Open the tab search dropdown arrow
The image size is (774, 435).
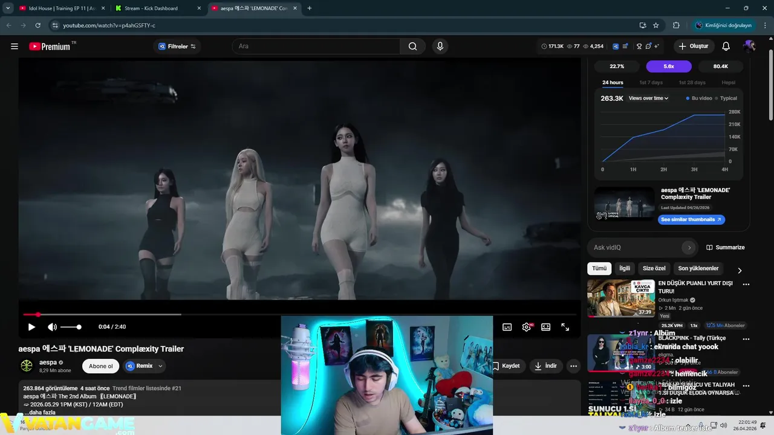coord(8,8)
